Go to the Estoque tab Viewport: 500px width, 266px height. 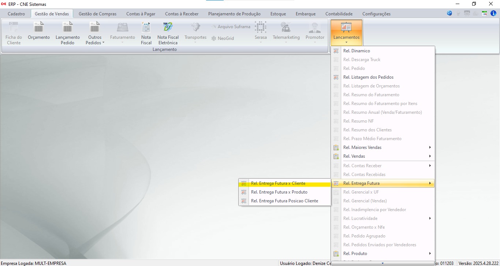pos(278,14)
